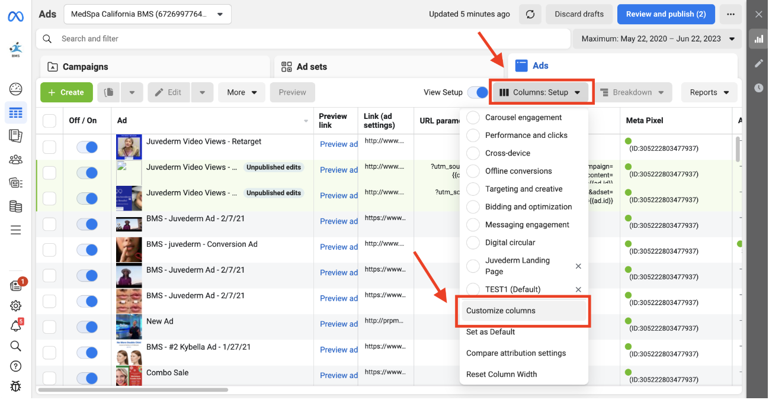Open the MedSpa California BMS account dropdown
769x400 pixels.
click(148, 14)
